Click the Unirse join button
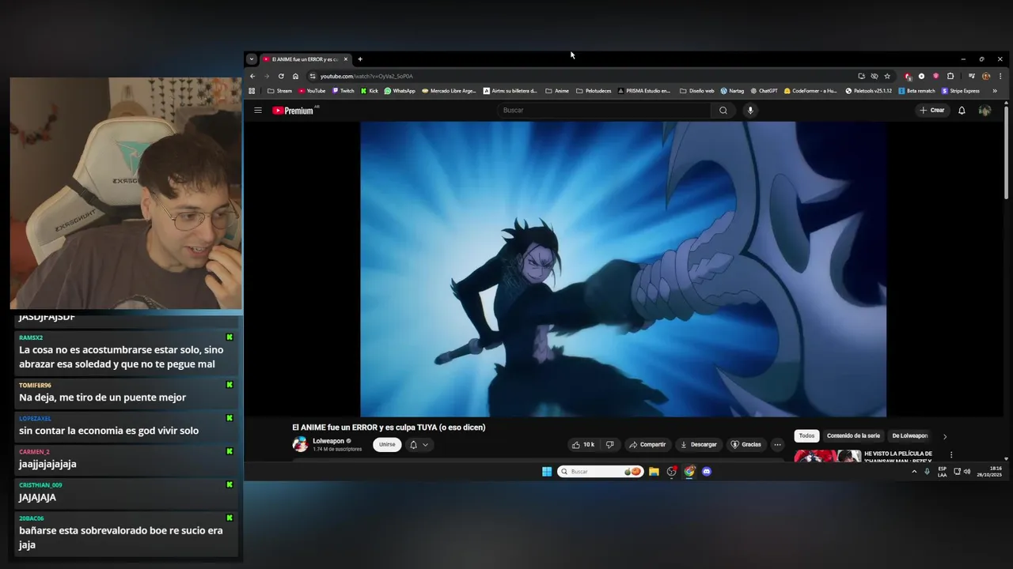Viewport: 1013px width, 569px height. coord(387,445)
